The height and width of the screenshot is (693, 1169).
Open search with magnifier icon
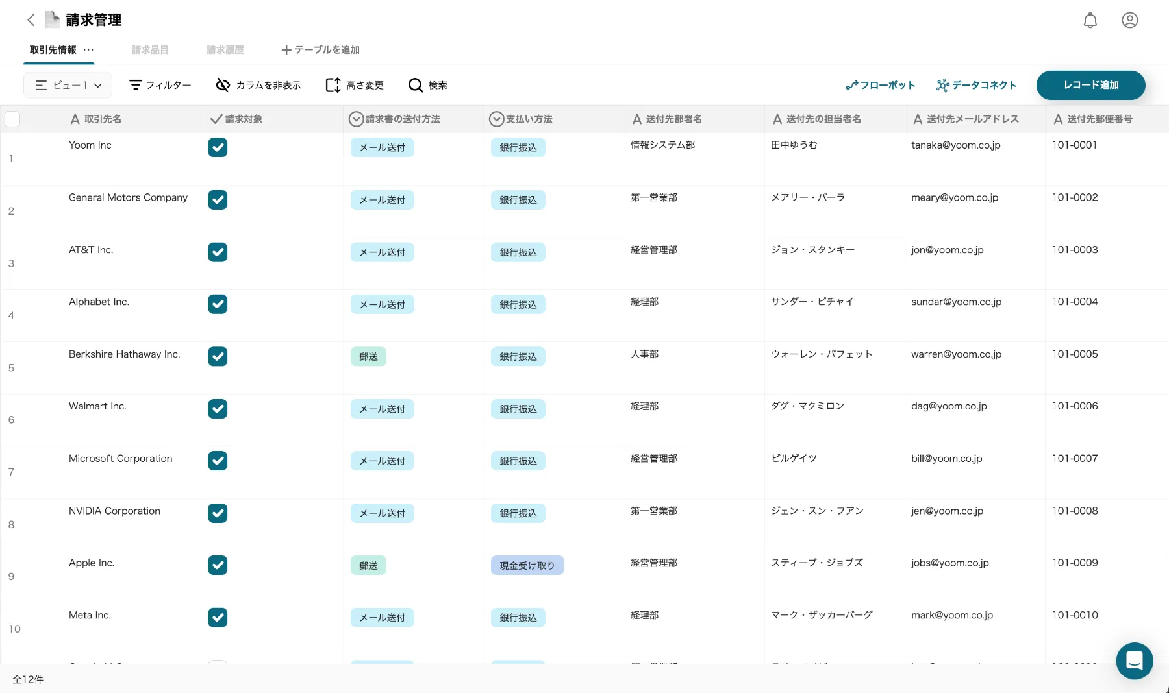(x=416, y=85)
